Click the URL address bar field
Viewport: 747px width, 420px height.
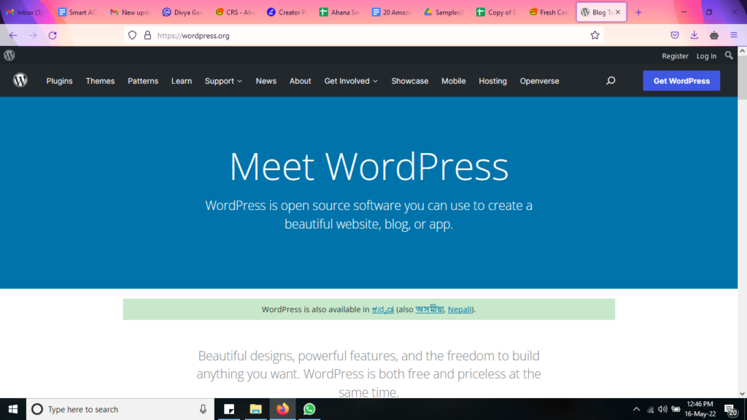click(x=363, y=35)
